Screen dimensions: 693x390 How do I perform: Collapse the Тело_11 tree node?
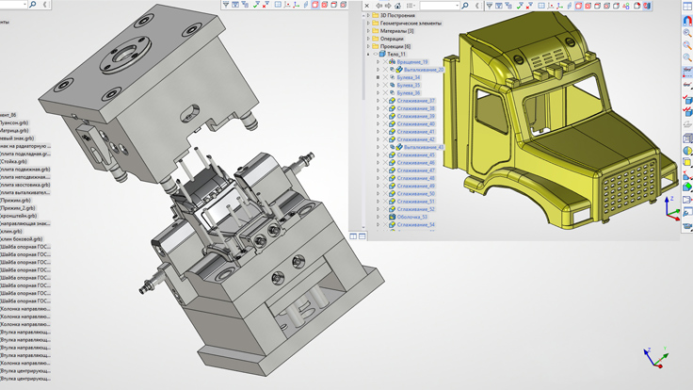pos(368,54)
